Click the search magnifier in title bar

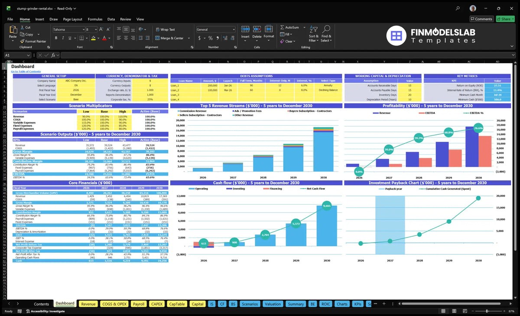pyautogui.click(x=458, y=8)
